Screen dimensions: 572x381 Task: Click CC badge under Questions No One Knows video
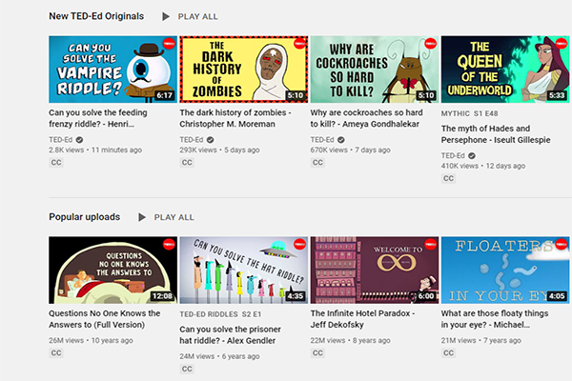56,352
